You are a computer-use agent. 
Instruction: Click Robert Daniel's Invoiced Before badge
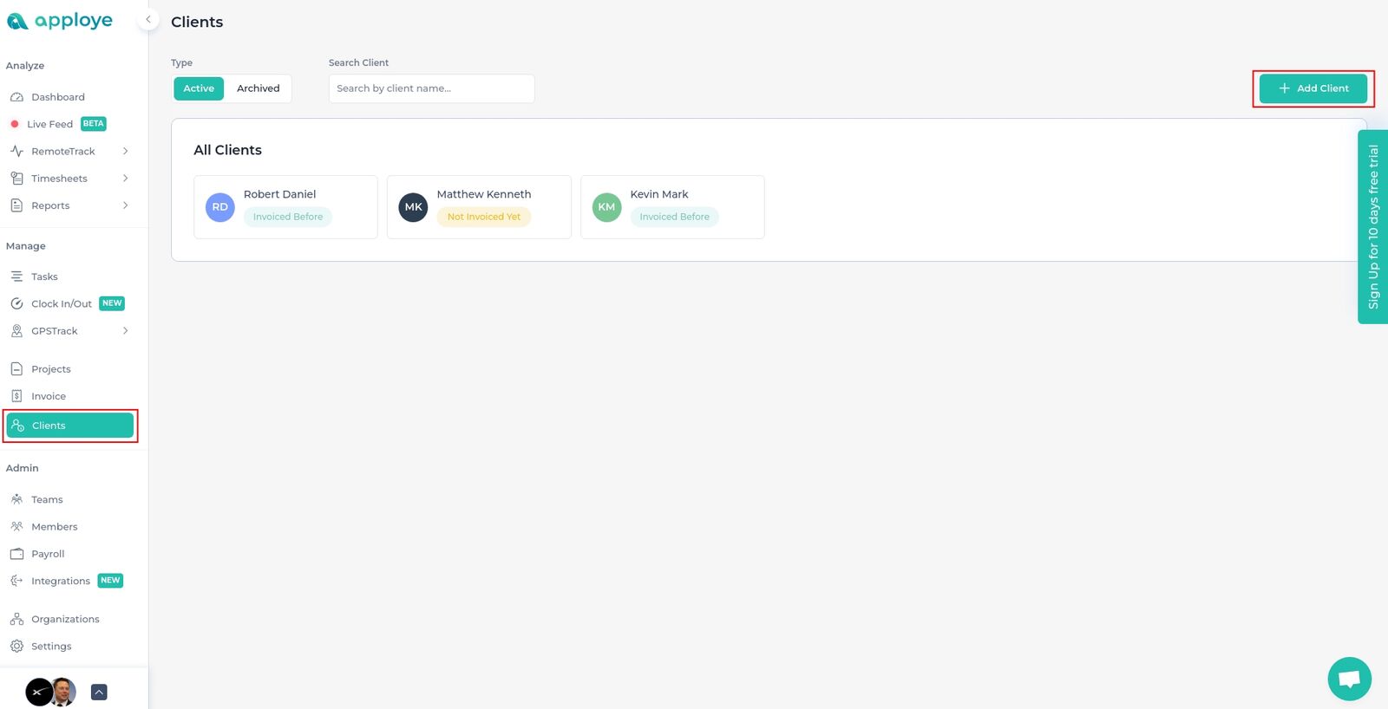(x=288, y=217)
